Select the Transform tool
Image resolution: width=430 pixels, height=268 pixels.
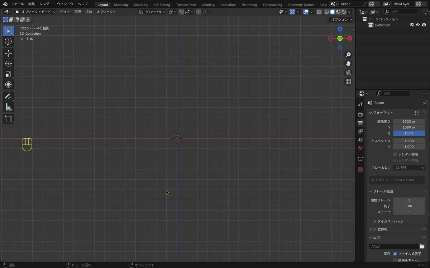point(8,84)
